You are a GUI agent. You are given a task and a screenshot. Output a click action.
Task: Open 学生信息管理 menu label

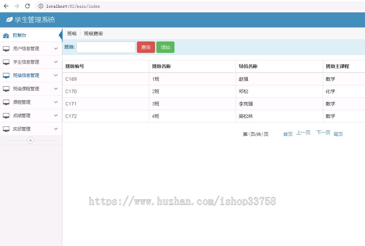[x=26, y=62]
